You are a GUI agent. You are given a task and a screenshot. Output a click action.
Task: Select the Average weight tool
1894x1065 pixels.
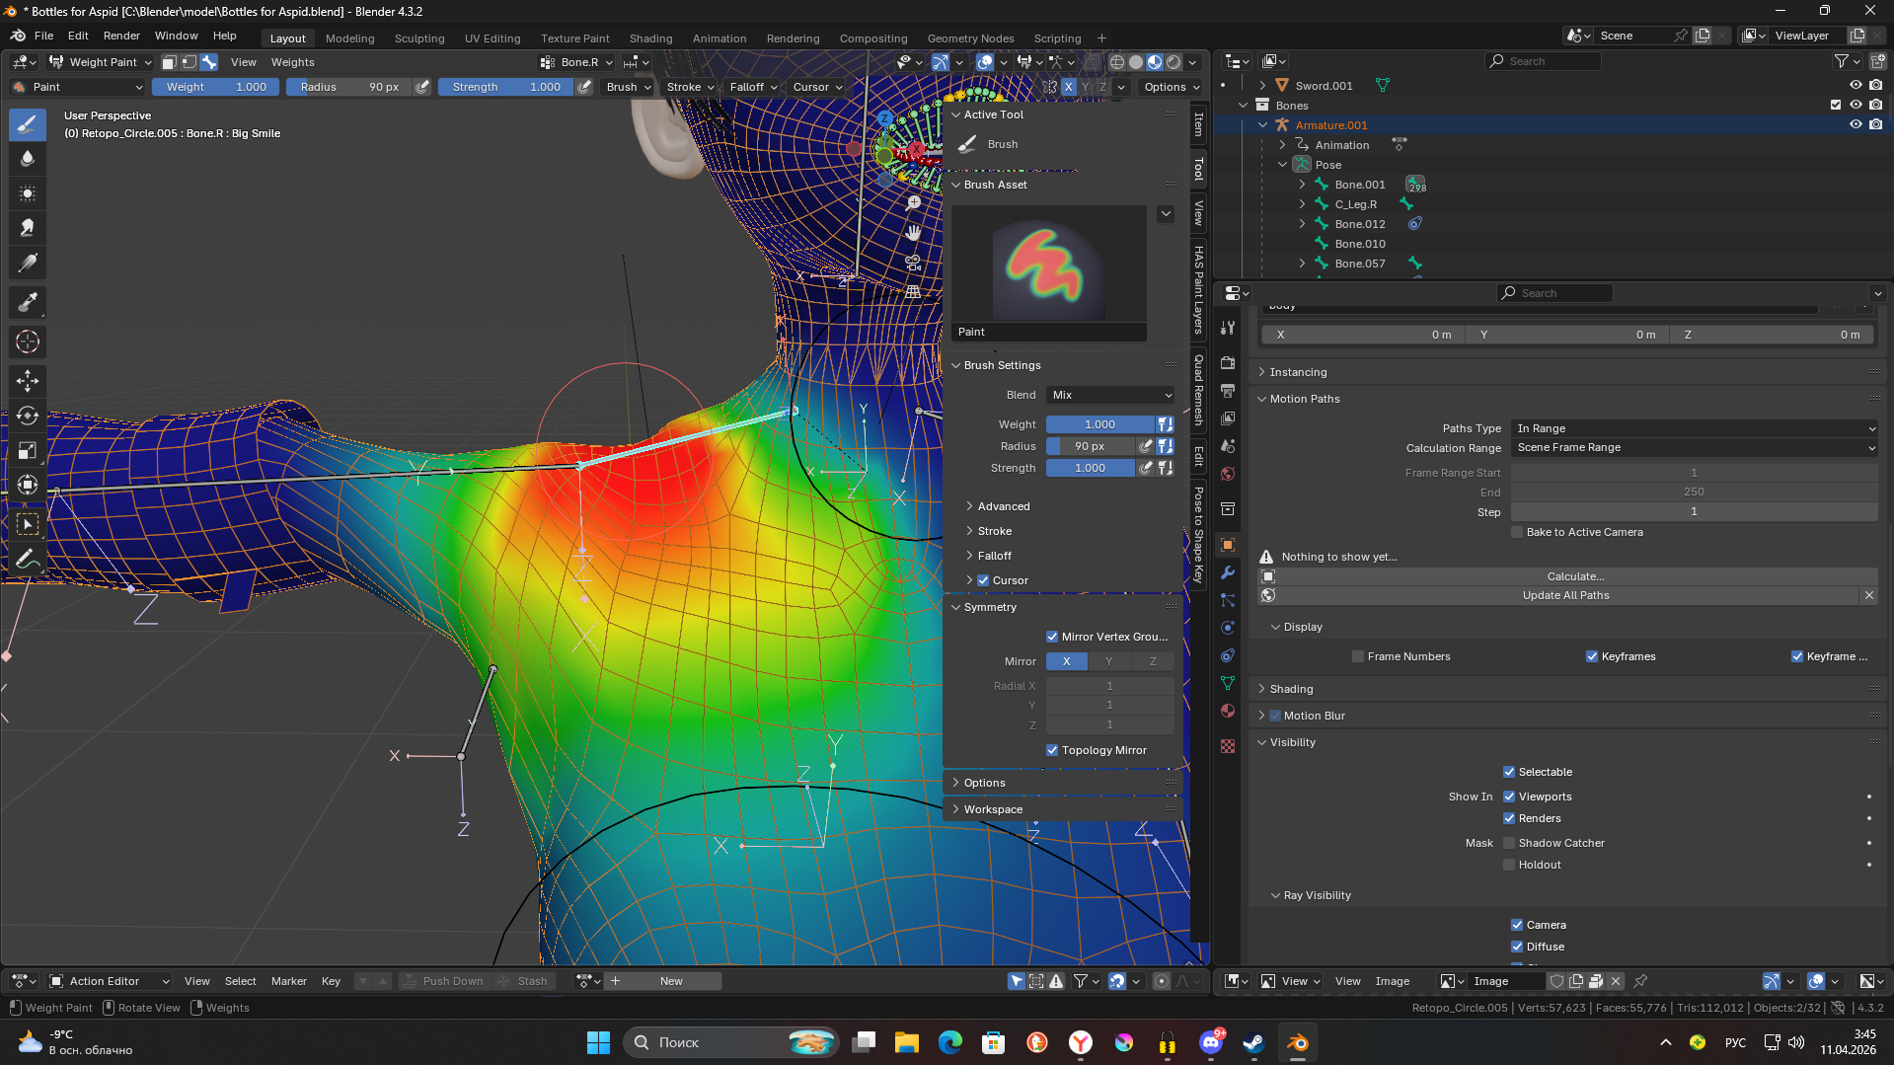coord(28,193)
